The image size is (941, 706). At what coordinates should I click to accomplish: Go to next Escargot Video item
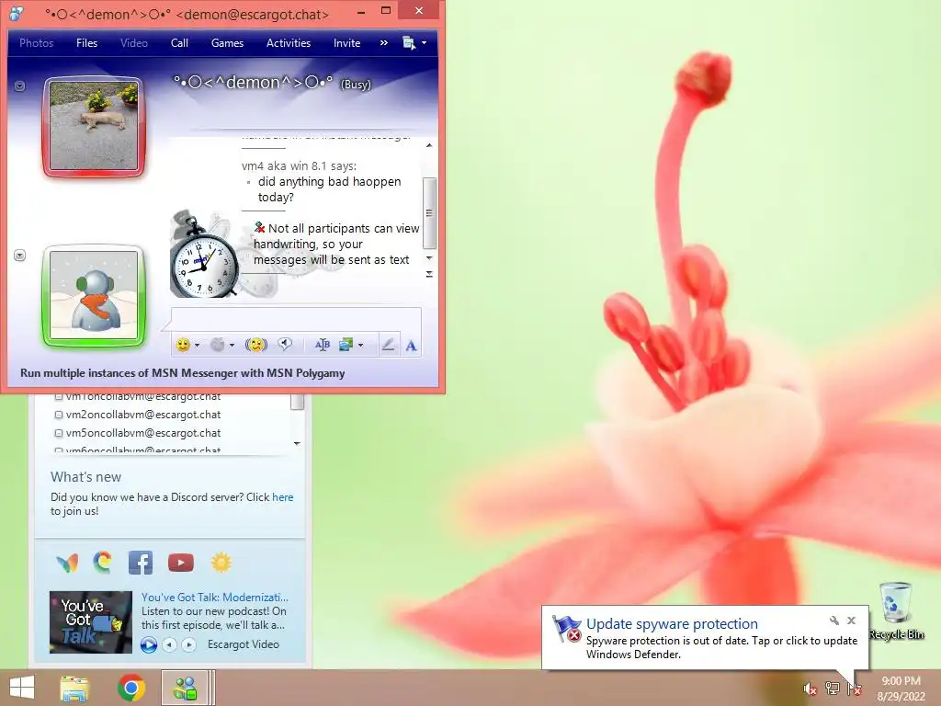point(189,644)
